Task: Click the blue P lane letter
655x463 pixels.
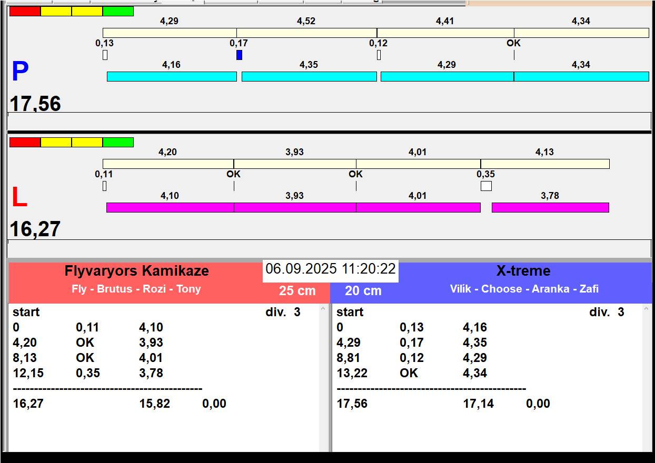Action: [20, 72]
